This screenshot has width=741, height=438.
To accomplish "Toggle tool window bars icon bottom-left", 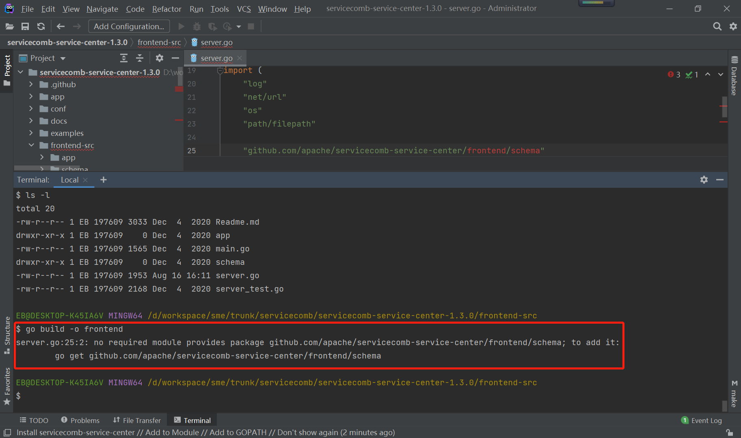I will [7, 432].
